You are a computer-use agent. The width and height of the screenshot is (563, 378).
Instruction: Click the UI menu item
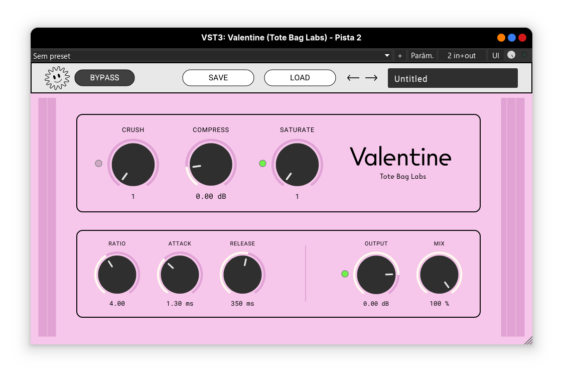[496, 55]
